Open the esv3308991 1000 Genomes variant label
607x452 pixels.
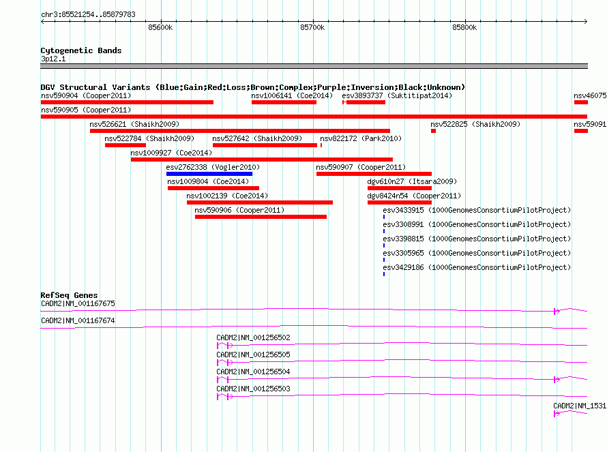point(477,224)
